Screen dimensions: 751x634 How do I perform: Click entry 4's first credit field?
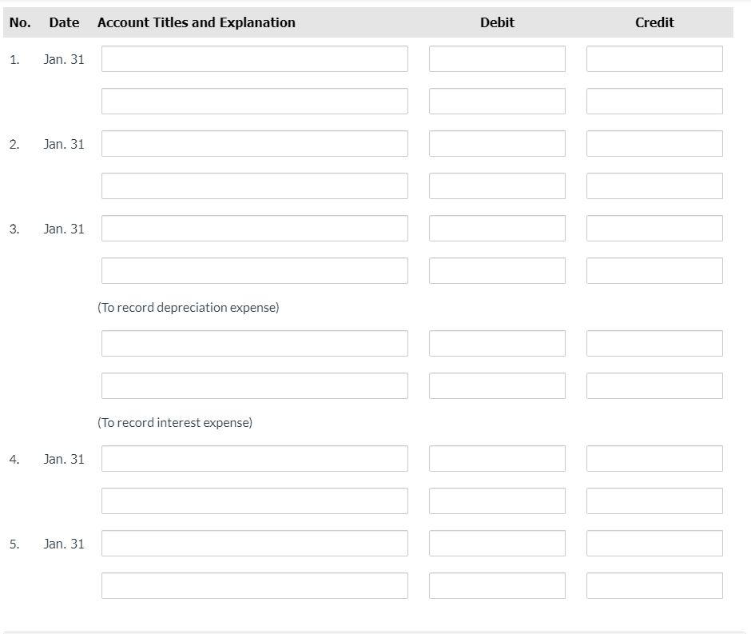pos(654,459)
